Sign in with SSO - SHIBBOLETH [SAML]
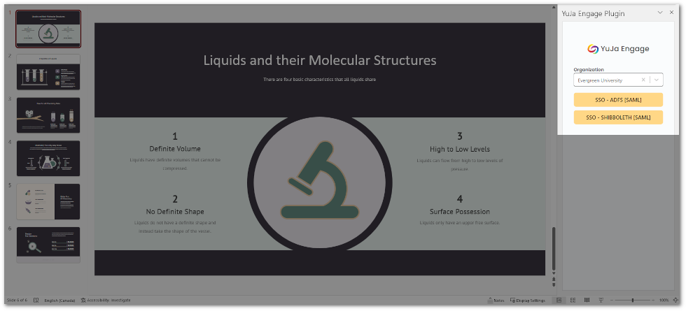 pos(618,117)
